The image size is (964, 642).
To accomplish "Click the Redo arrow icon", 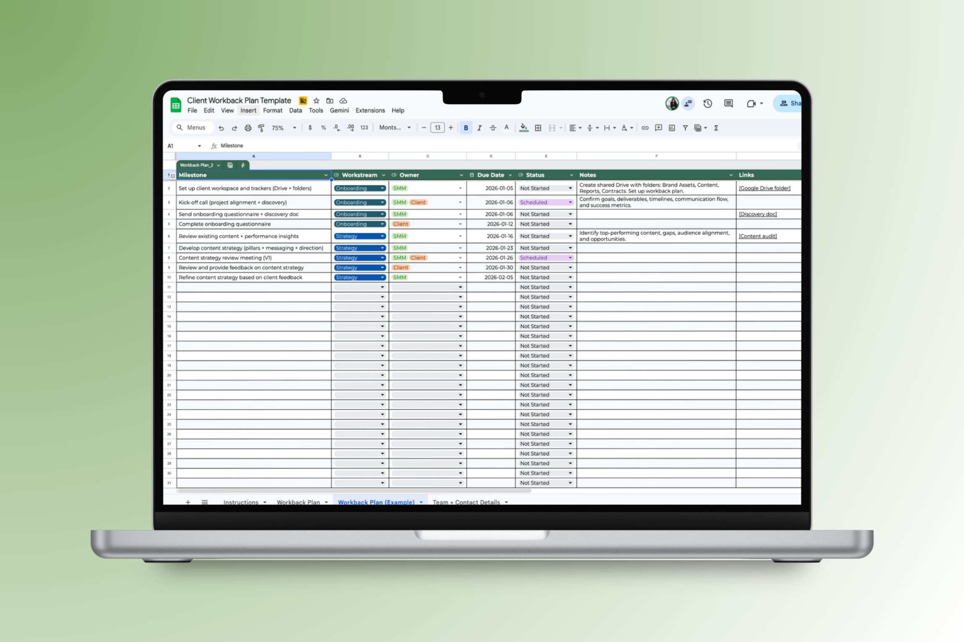I will [234, 128].
